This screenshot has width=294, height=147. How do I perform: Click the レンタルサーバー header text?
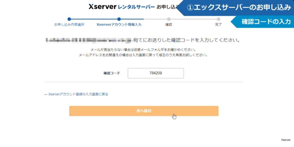coord(136,7)
